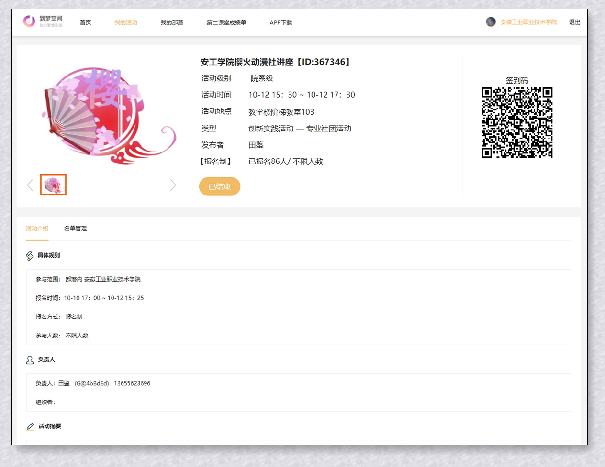Click the 到梦空间 logo icon
Screen dimensions: 605x467
click(29, 21)
